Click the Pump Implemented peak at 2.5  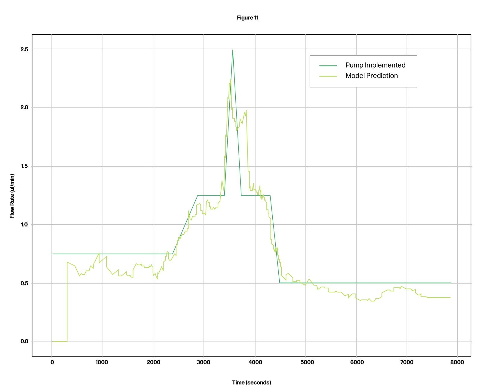232,50
